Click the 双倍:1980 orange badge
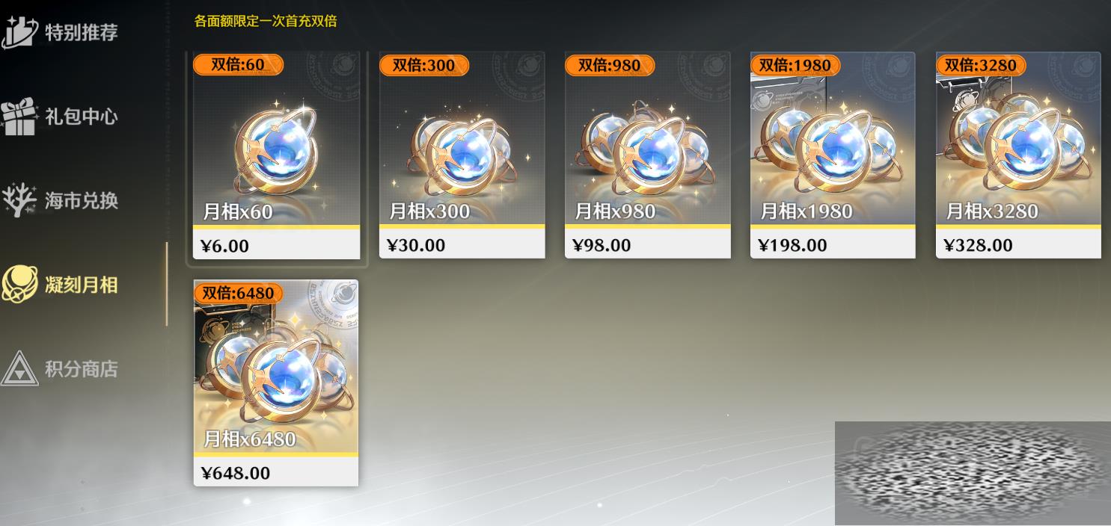 (795, 66)
